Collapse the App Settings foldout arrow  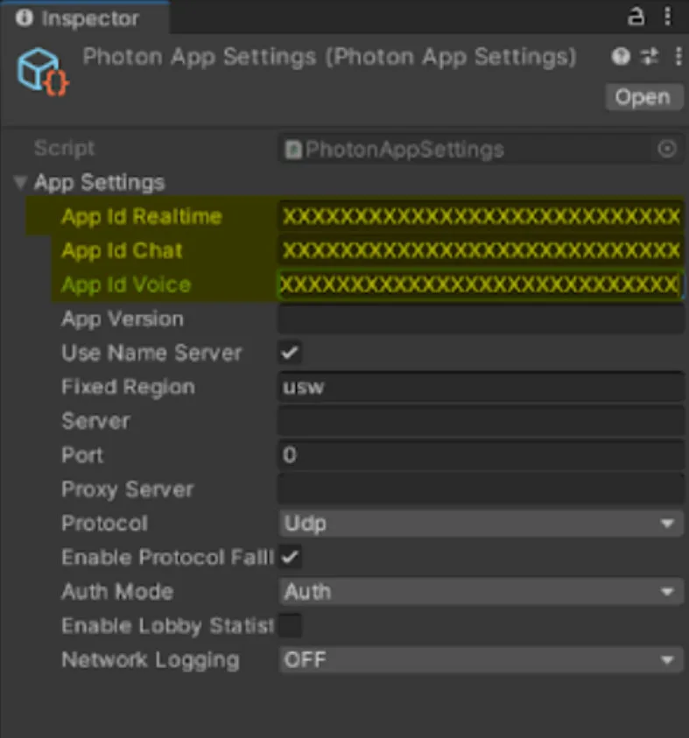pos(20,182)
